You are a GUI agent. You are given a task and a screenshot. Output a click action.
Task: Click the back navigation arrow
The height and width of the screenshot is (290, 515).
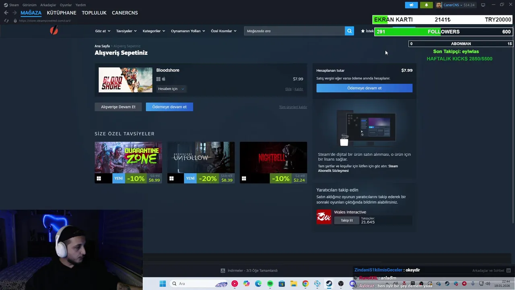click(x=6, y=13)
